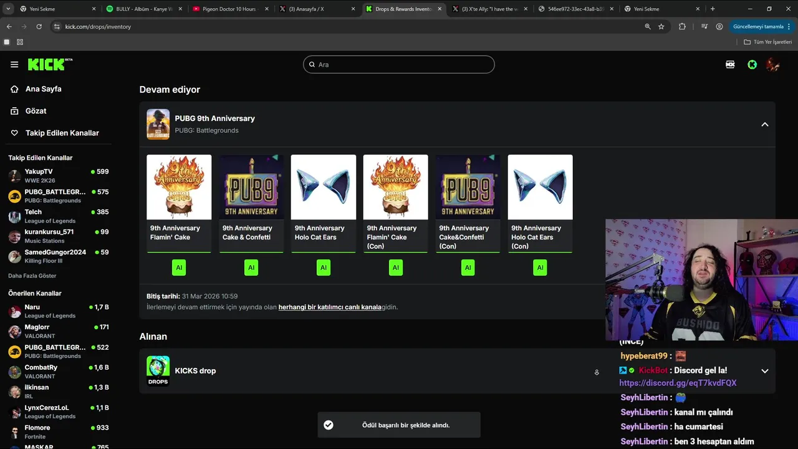Open the Kick hamburger menu
The image size is (798, 449).
point(14,64)
